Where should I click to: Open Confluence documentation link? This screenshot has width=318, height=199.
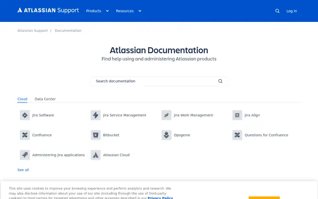click(x=42, y=135)
